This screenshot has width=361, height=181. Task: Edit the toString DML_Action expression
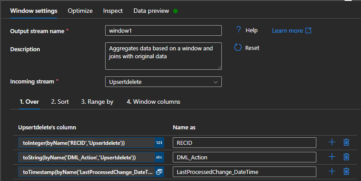click(87, 157)
